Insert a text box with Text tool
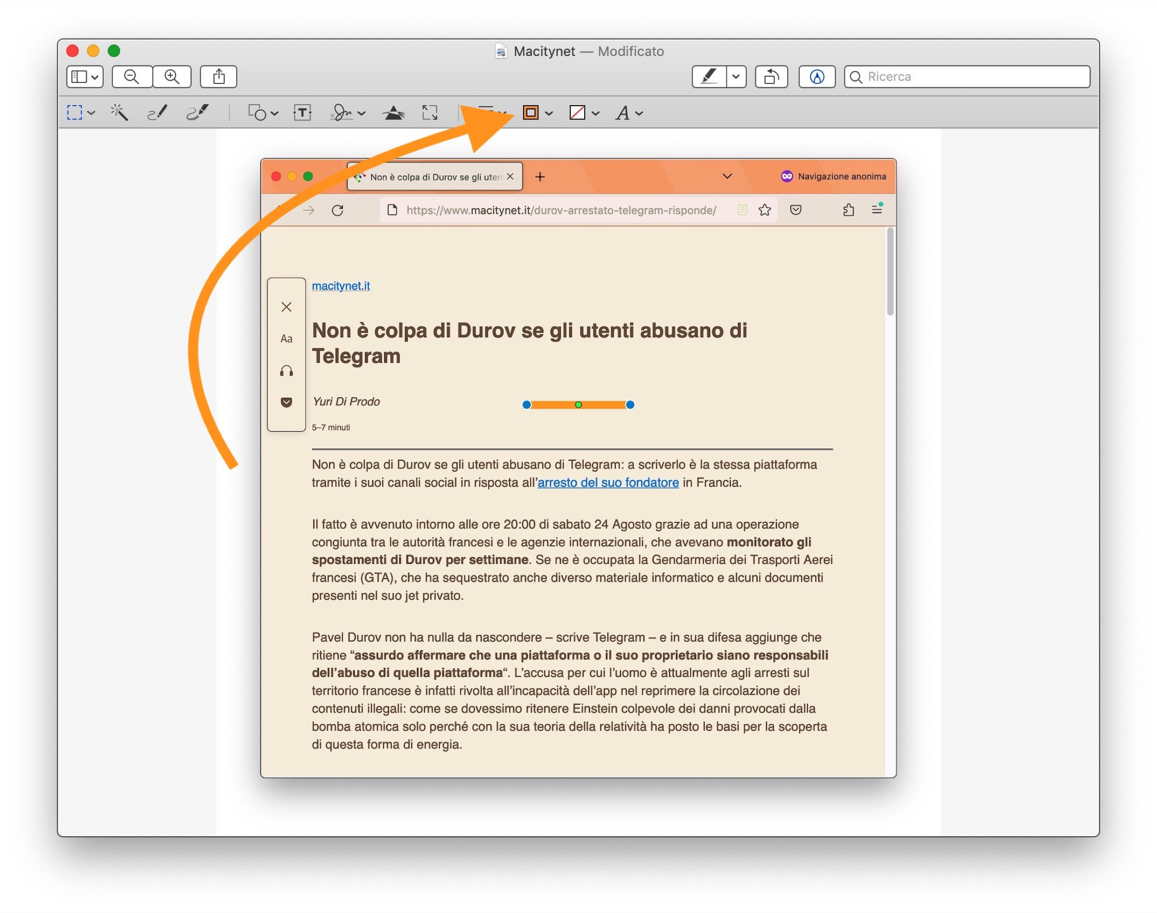 pyautogui.click(x=302, y=113)
